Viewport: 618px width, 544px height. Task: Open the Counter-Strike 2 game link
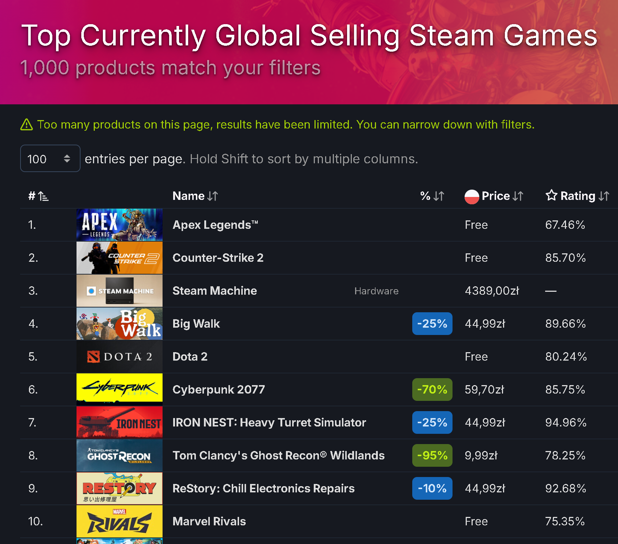[x=218, y=258]
